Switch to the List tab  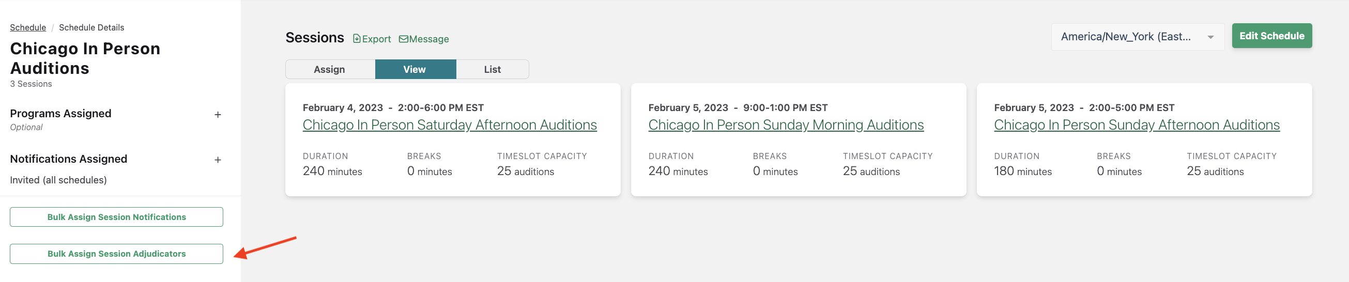pyautogui.click(x=492, y=69)
